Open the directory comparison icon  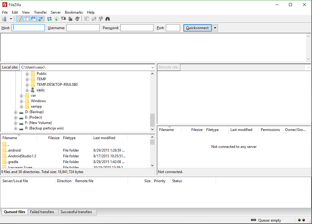point(94,19)
